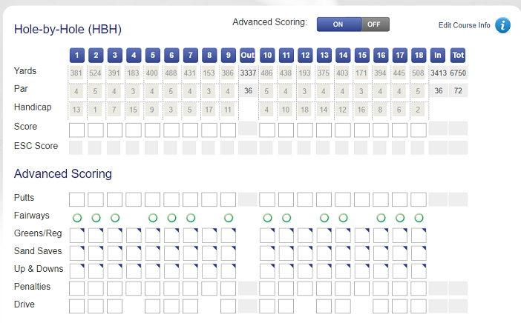Switch Advanced Scoring to ON

(338, 24)
